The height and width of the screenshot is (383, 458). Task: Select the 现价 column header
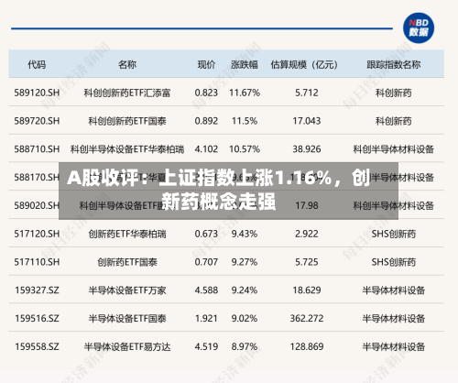206,64
